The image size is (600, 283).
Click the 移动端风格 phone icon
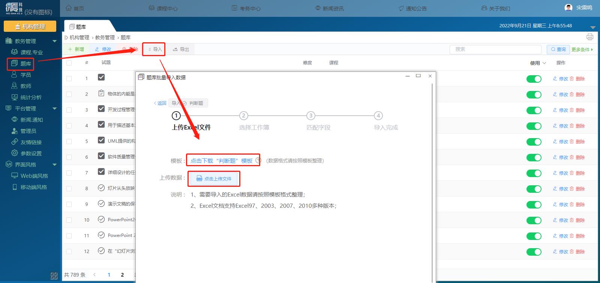point(14,187)
